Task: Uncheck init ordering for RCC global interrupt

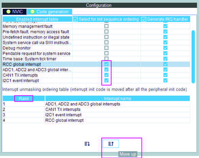Action: pyautogui.click(x=106, y=64)
